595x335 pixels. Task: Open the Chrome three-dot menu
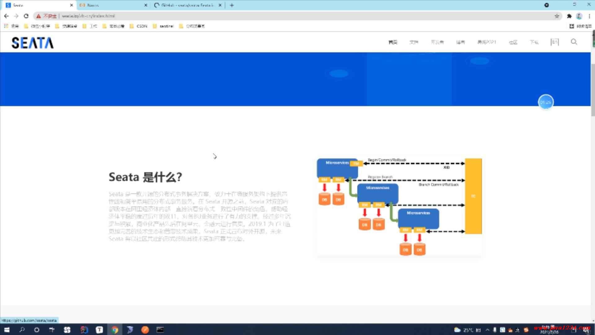pos(589,16)
